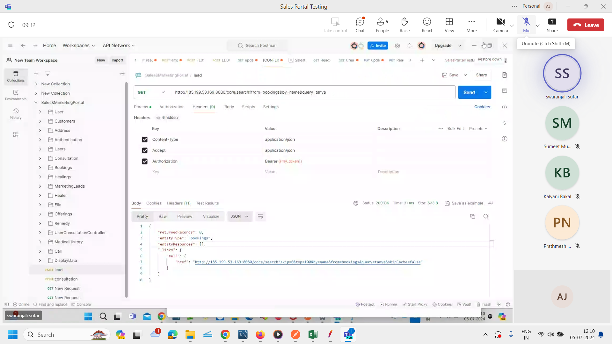The image size is (612, 344).
Task: Open the React emoji menu
Action: [x=427, y=25]
